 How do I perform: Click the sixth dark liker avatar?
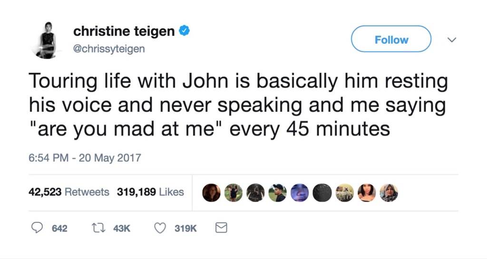click(322, 193)
